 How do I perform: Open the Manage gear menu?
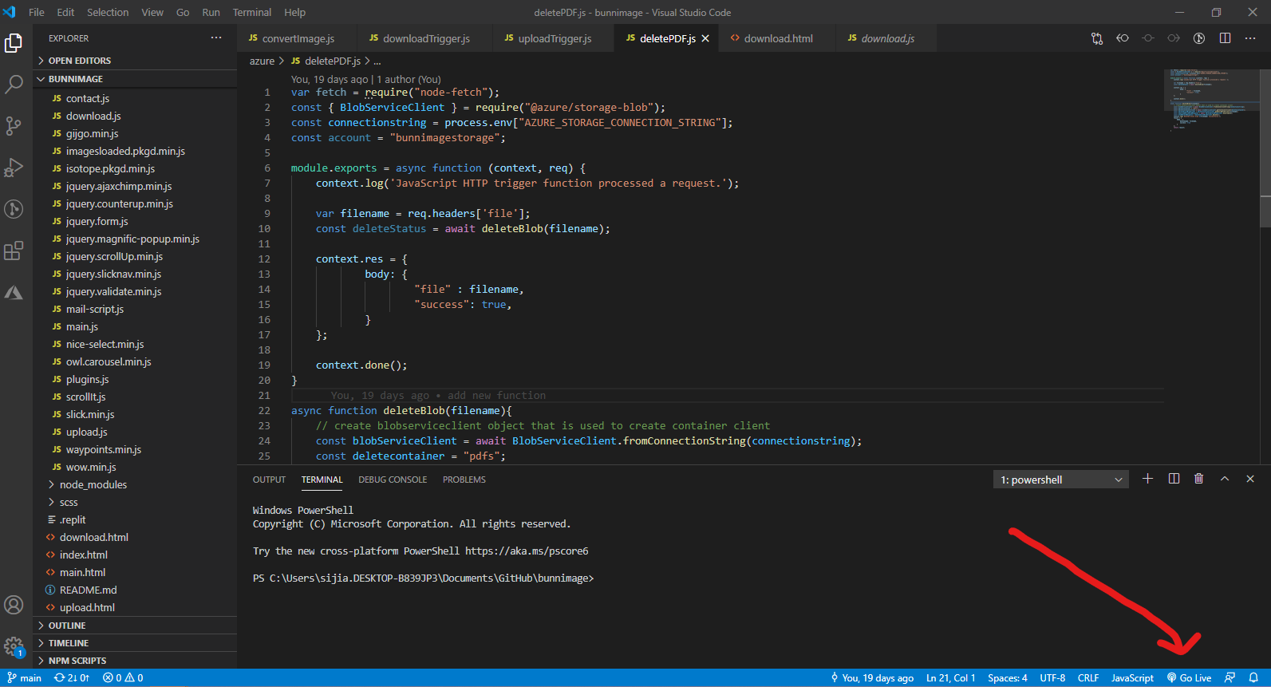[14, 646]
